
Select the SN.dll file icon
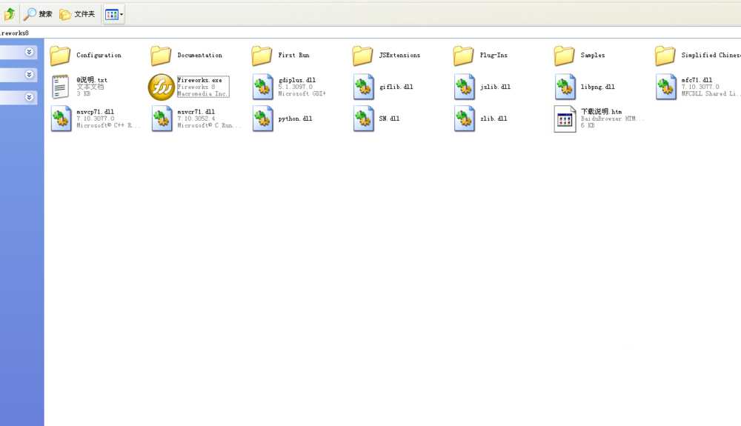pos(364,119)
